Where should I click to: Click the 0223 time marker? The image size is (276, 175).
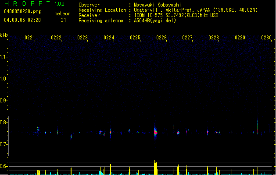click(82, 38)
